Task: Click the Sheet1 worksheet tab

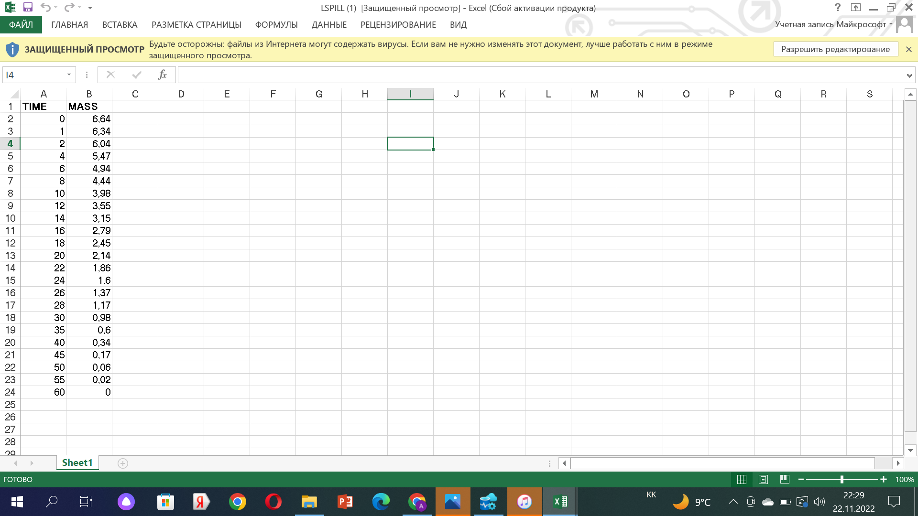Action: [77, 462]
